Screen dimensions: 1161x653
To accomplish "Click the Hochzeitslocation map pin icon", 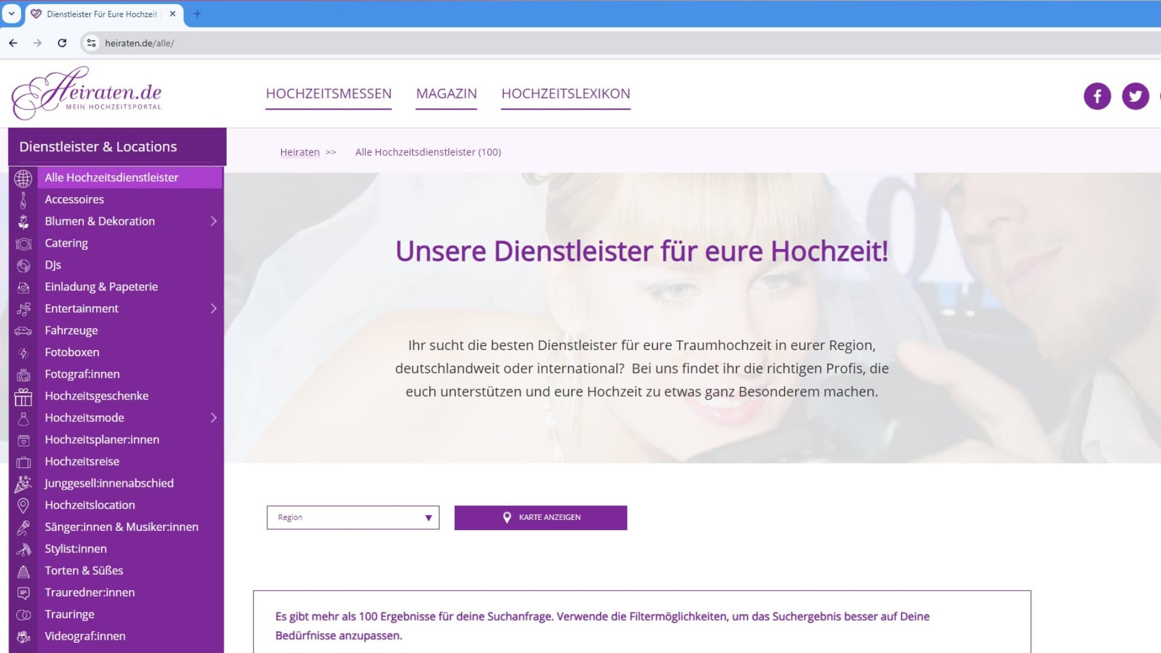I will tap(23, 505).
